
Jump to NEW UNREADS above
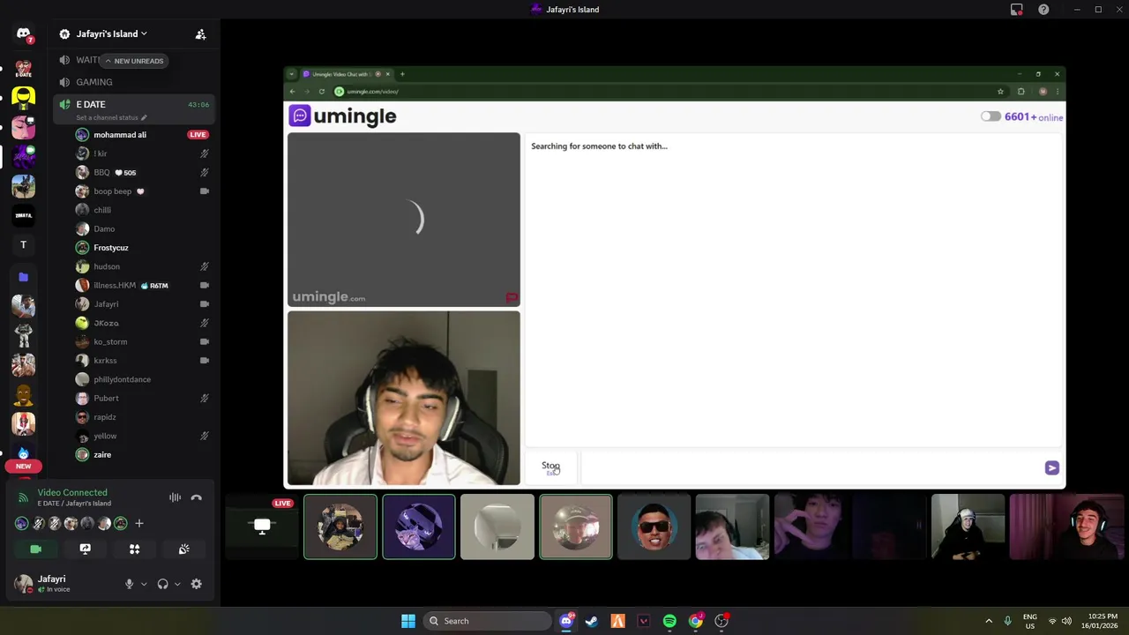[133, 61]
